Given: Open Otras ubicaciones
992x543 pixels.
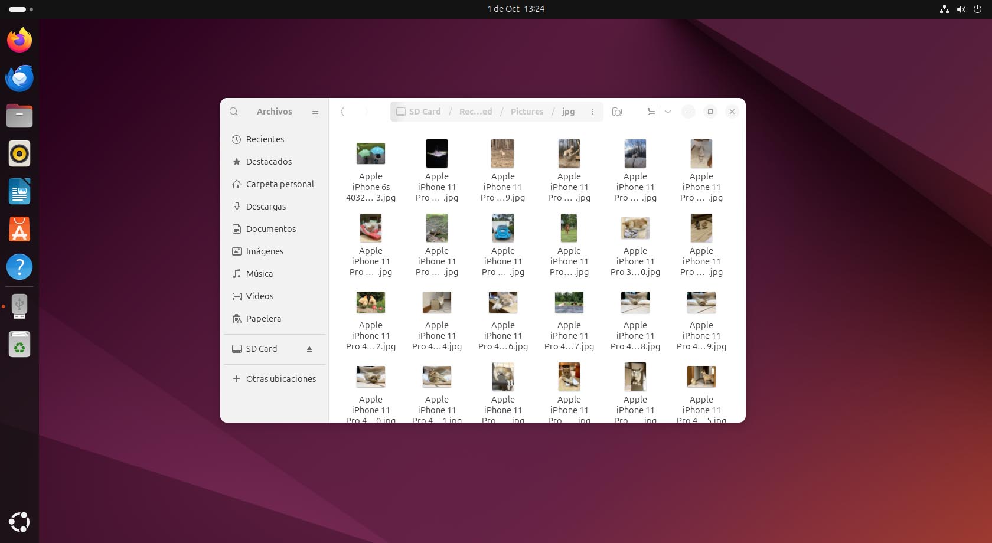Looking at the screenshot, I should click(x=275, y=379).
